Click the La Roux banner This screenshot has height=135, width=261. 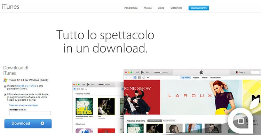[201, 97]
